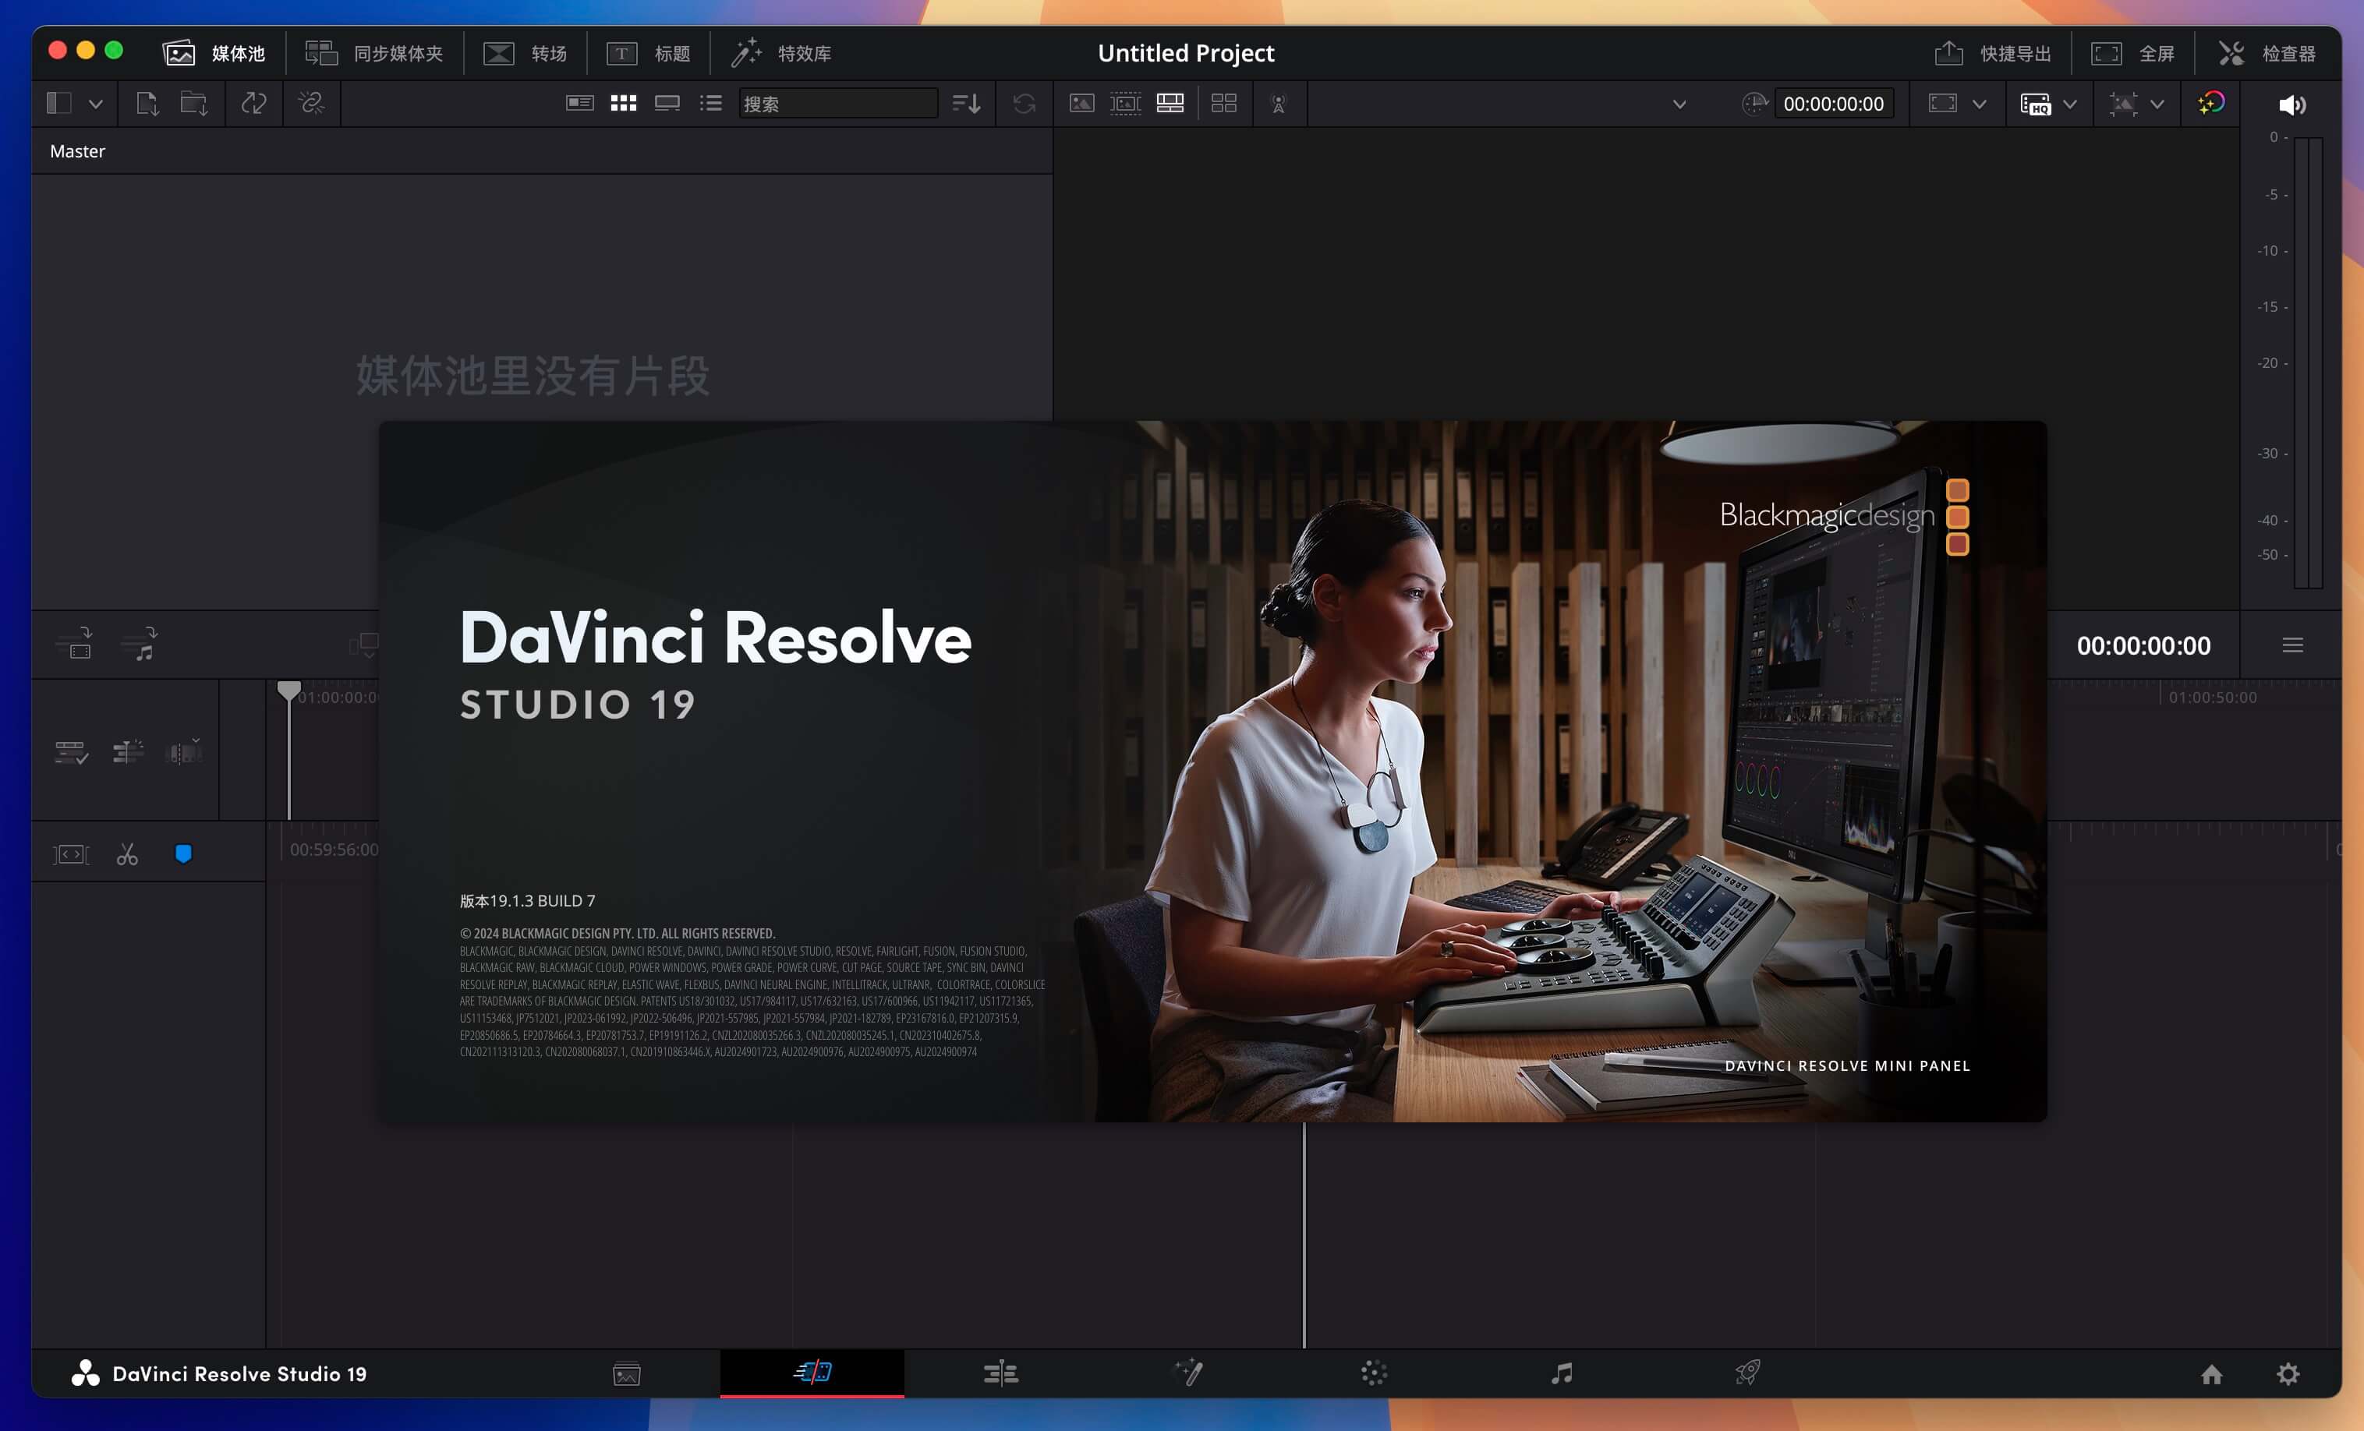The image size is (2364, 1431).
Task: Click the Master bin label
Action: coord(76,150)
